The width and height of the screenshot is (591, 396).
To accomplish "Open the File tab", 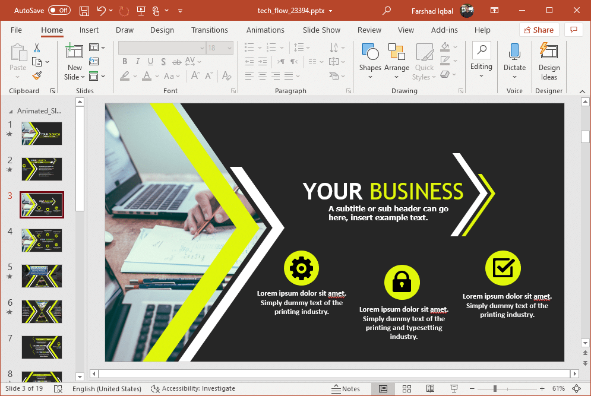I will (x=16, y=30).
